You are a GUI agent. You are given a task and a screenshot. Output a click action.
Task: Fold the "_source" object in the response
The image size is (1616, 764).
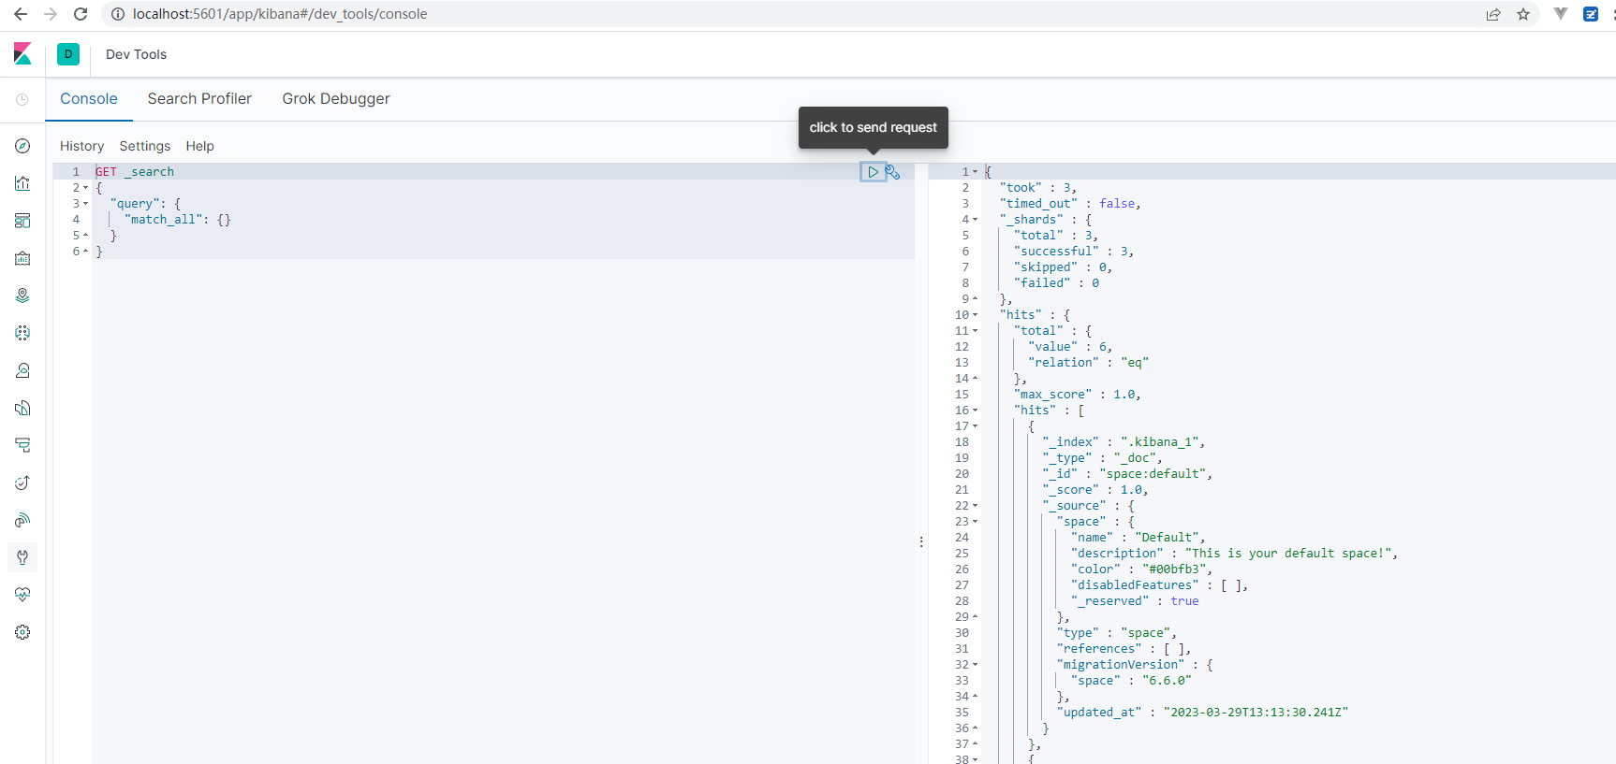975,506
